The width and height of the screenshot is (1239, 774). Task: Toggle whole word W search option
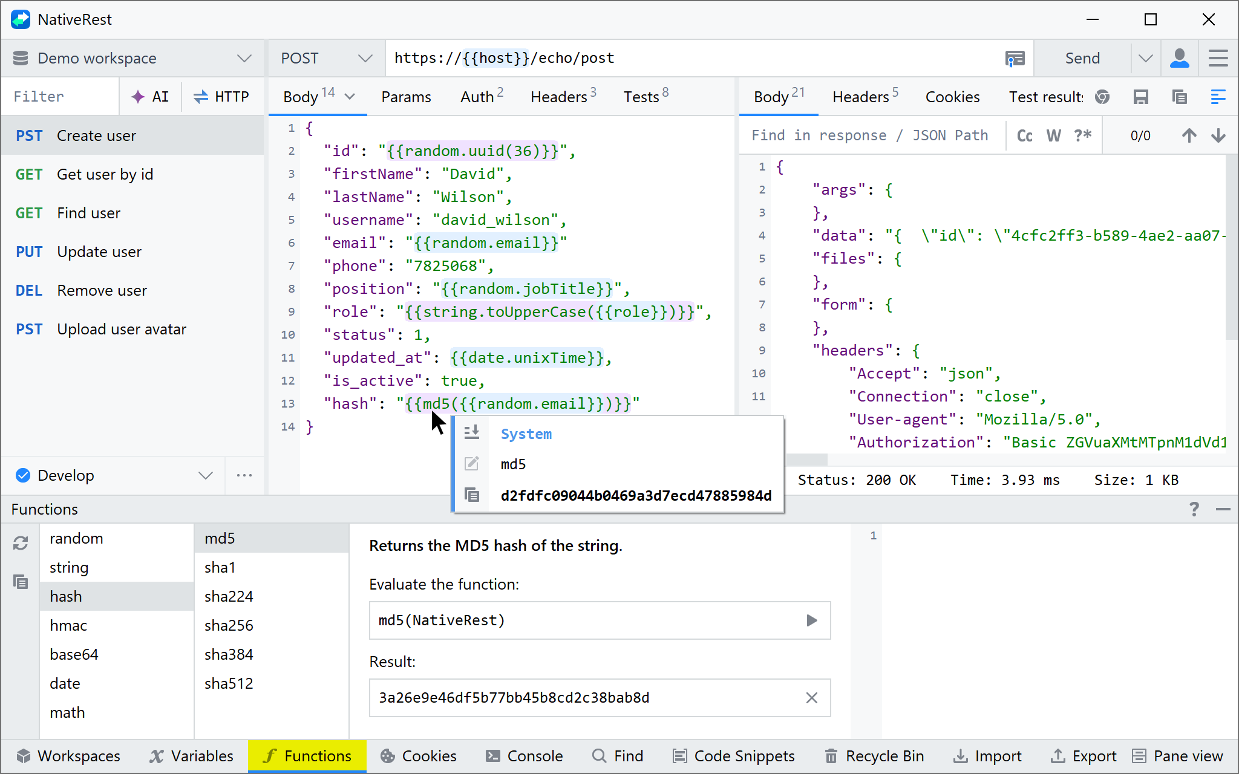coord(1053,135)
